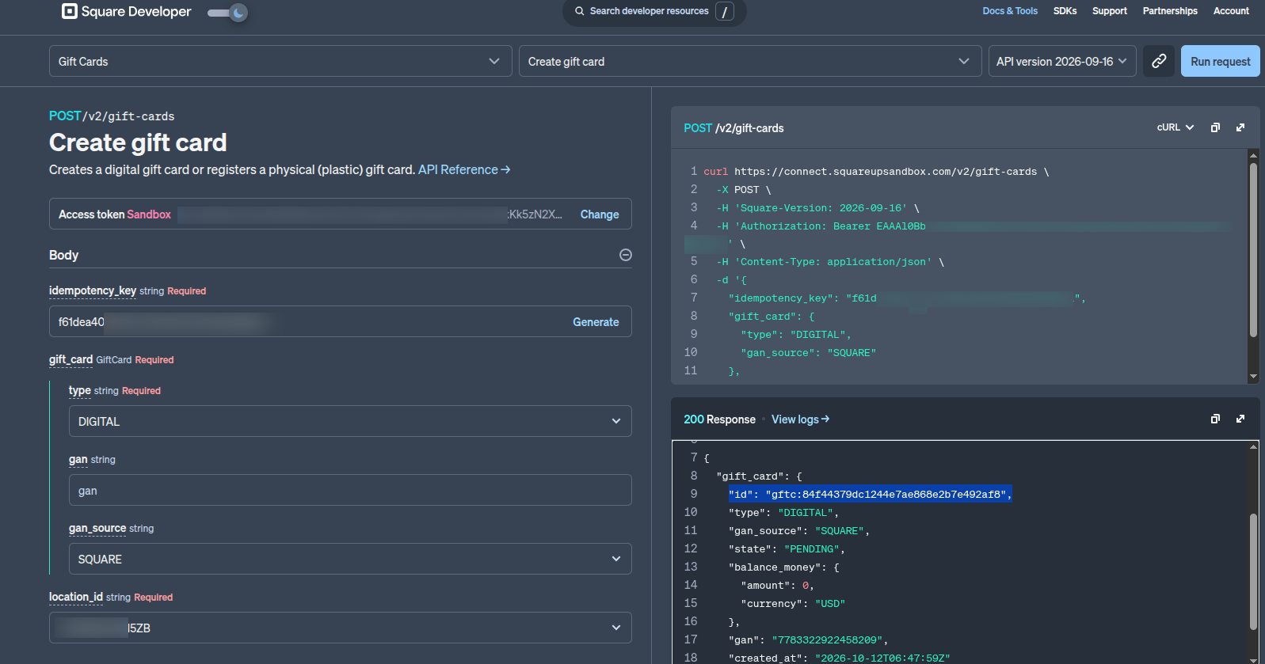This screenshot has width=1265, height=664.
Task: Click the Response panel scrollbar
Action: (x=1253, y=571)
